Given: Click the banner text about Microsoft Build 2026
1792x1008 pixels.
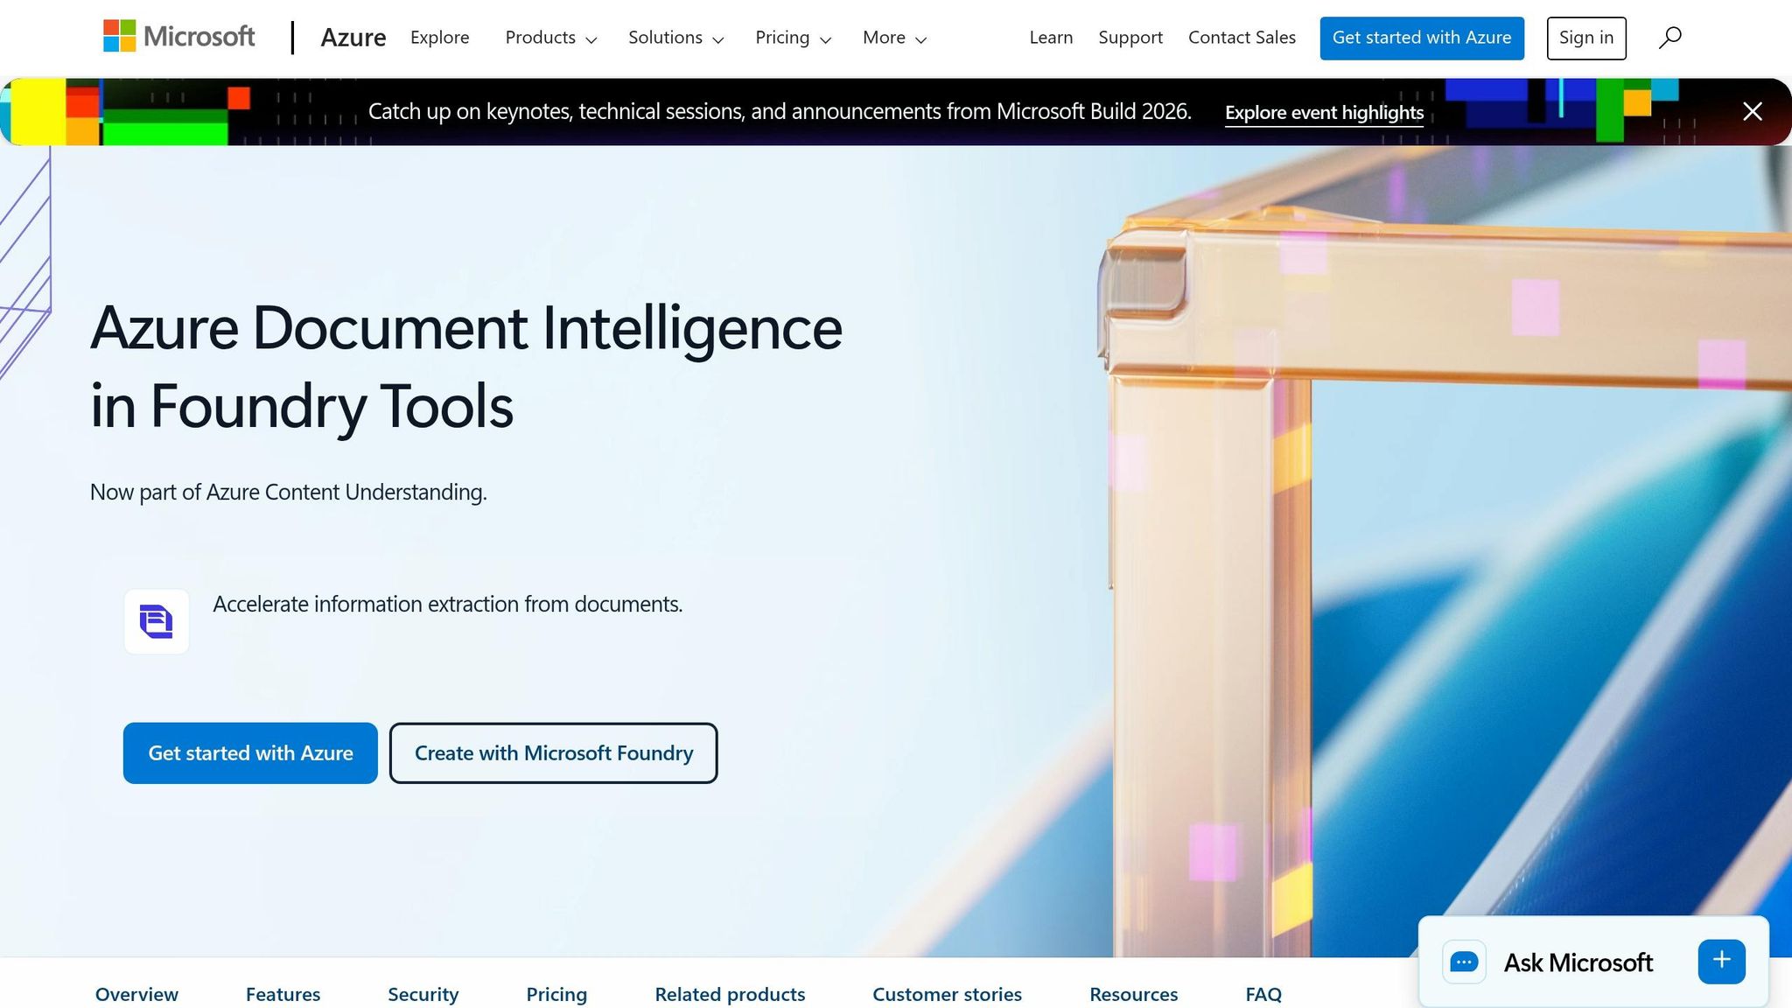Looking at the screenshot, I should point(780,111).
